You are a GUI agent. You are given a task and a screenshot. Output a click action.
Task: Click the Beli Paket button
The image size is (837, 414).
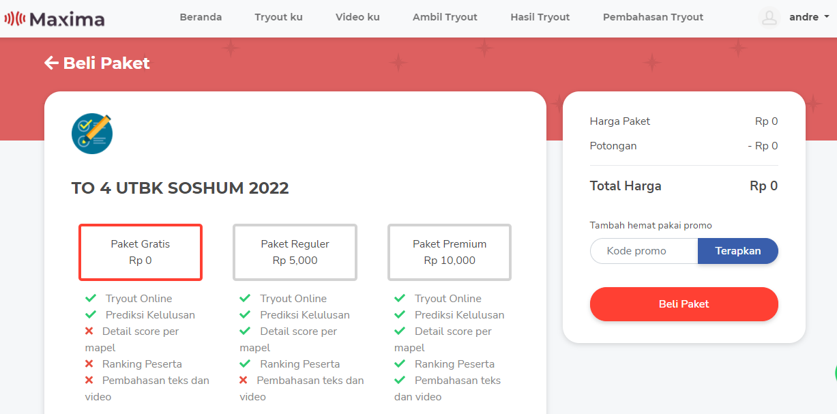684,304
